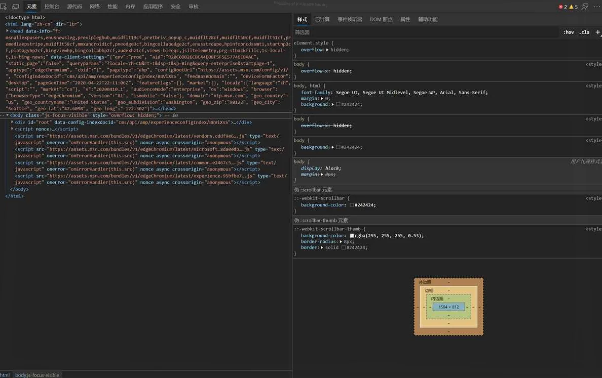Expand the head element node
Viewport: 602px width, 378px height.
8,31
